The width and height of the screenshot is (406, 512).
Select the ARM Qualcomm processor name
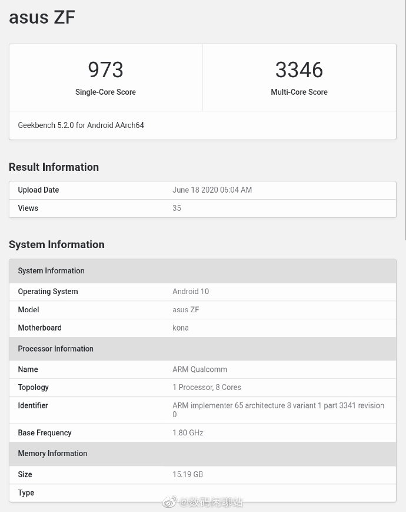tap(199, 369)
